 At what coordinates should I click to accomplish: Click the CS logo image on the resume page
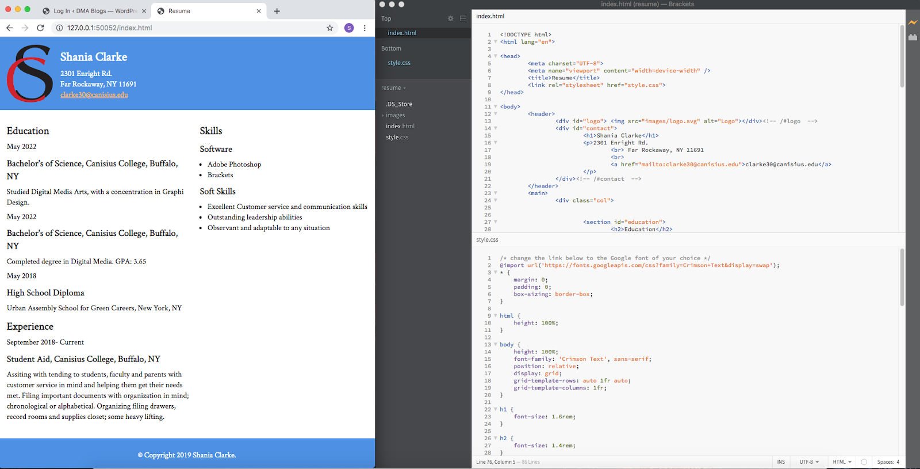(x=30, y=74)
